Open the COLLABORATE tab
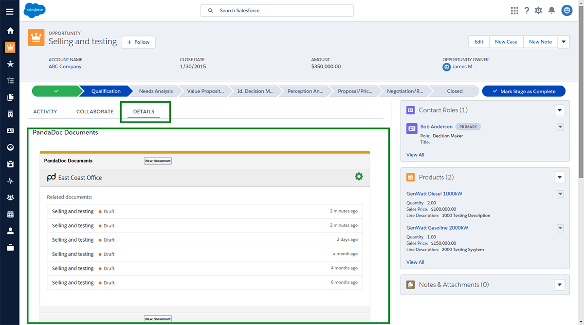The image size is (584, 325). pos(94,111)
